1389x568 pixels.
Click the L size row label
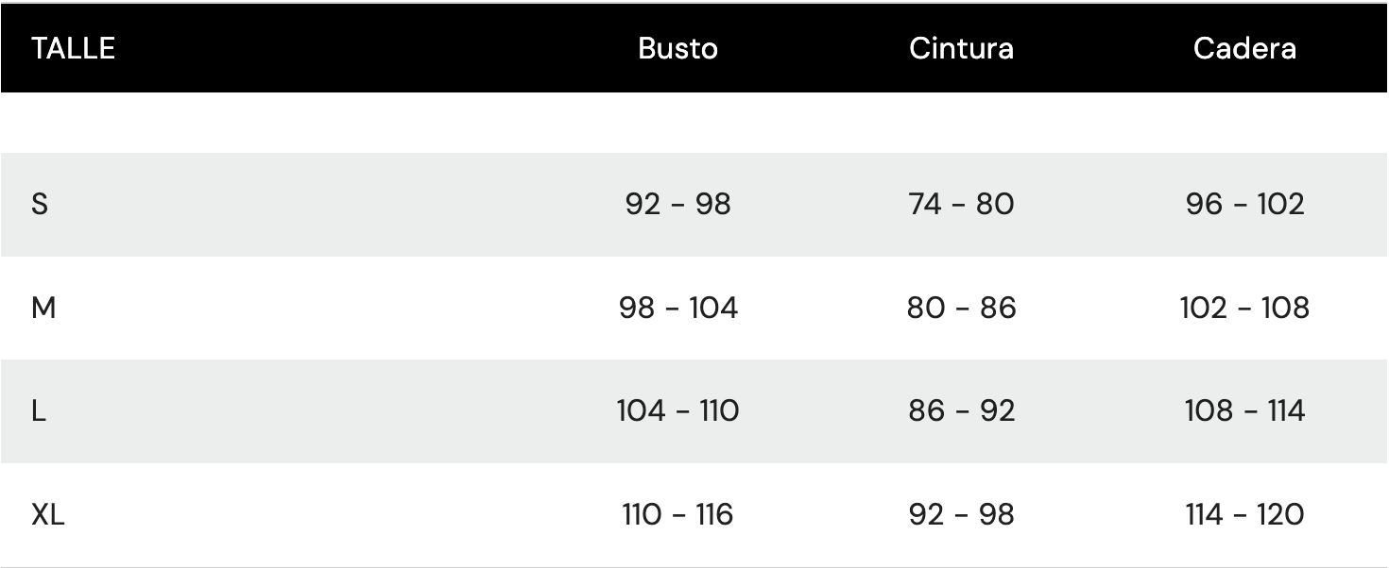coord(39,411)
